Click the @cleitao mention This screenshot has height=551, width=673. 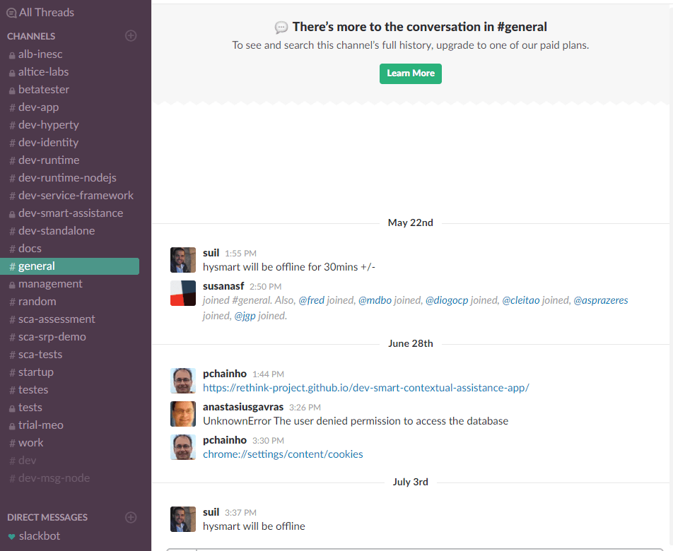(521, 300)
